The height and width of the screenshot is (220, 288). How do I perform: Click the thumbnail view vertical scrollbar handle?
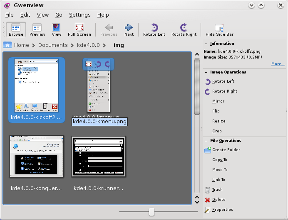pyautogui.click(x=197, y=86)
